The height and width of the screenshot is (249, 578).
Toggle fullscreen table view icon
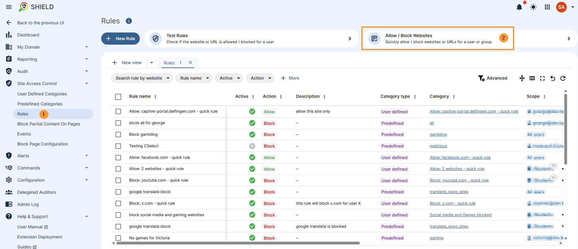542,78
